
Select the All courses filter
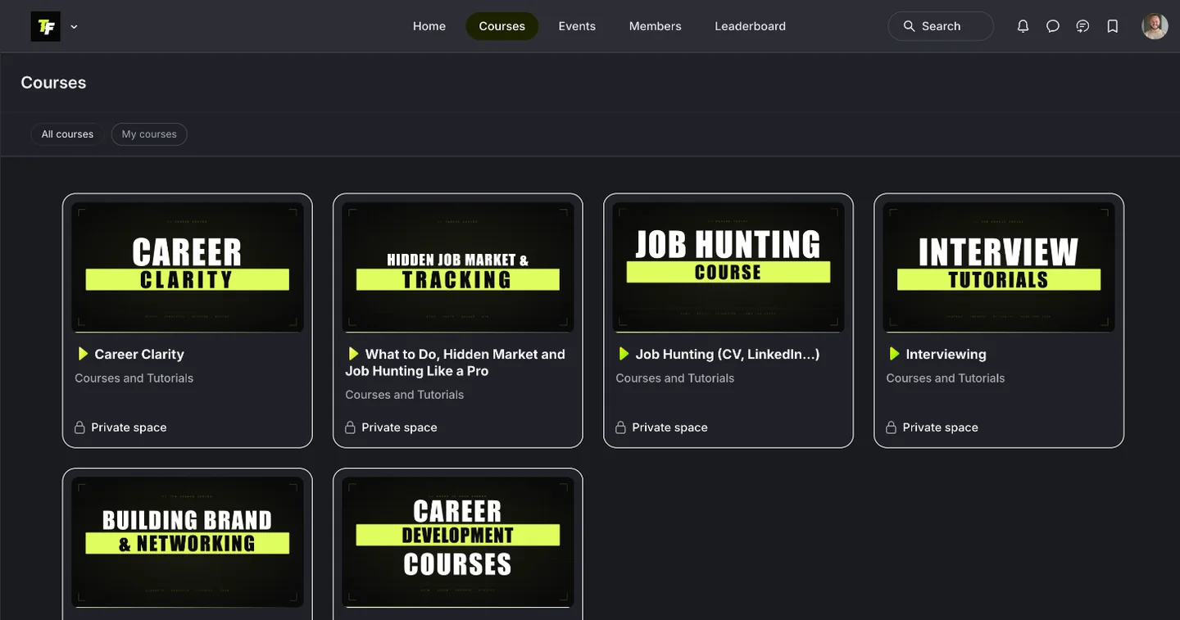(x=67, y=134)
